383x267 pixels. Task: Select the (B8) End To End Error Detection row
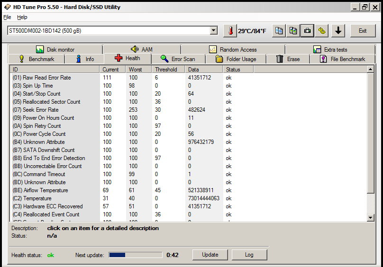tap(188, 158)
